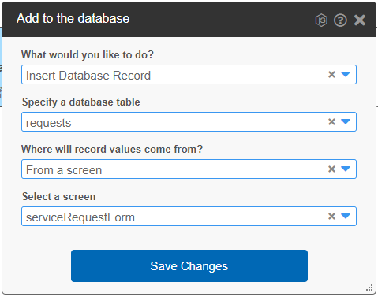Clear the From a screen selection
378x297 pixels.
[x=331, y=169]
